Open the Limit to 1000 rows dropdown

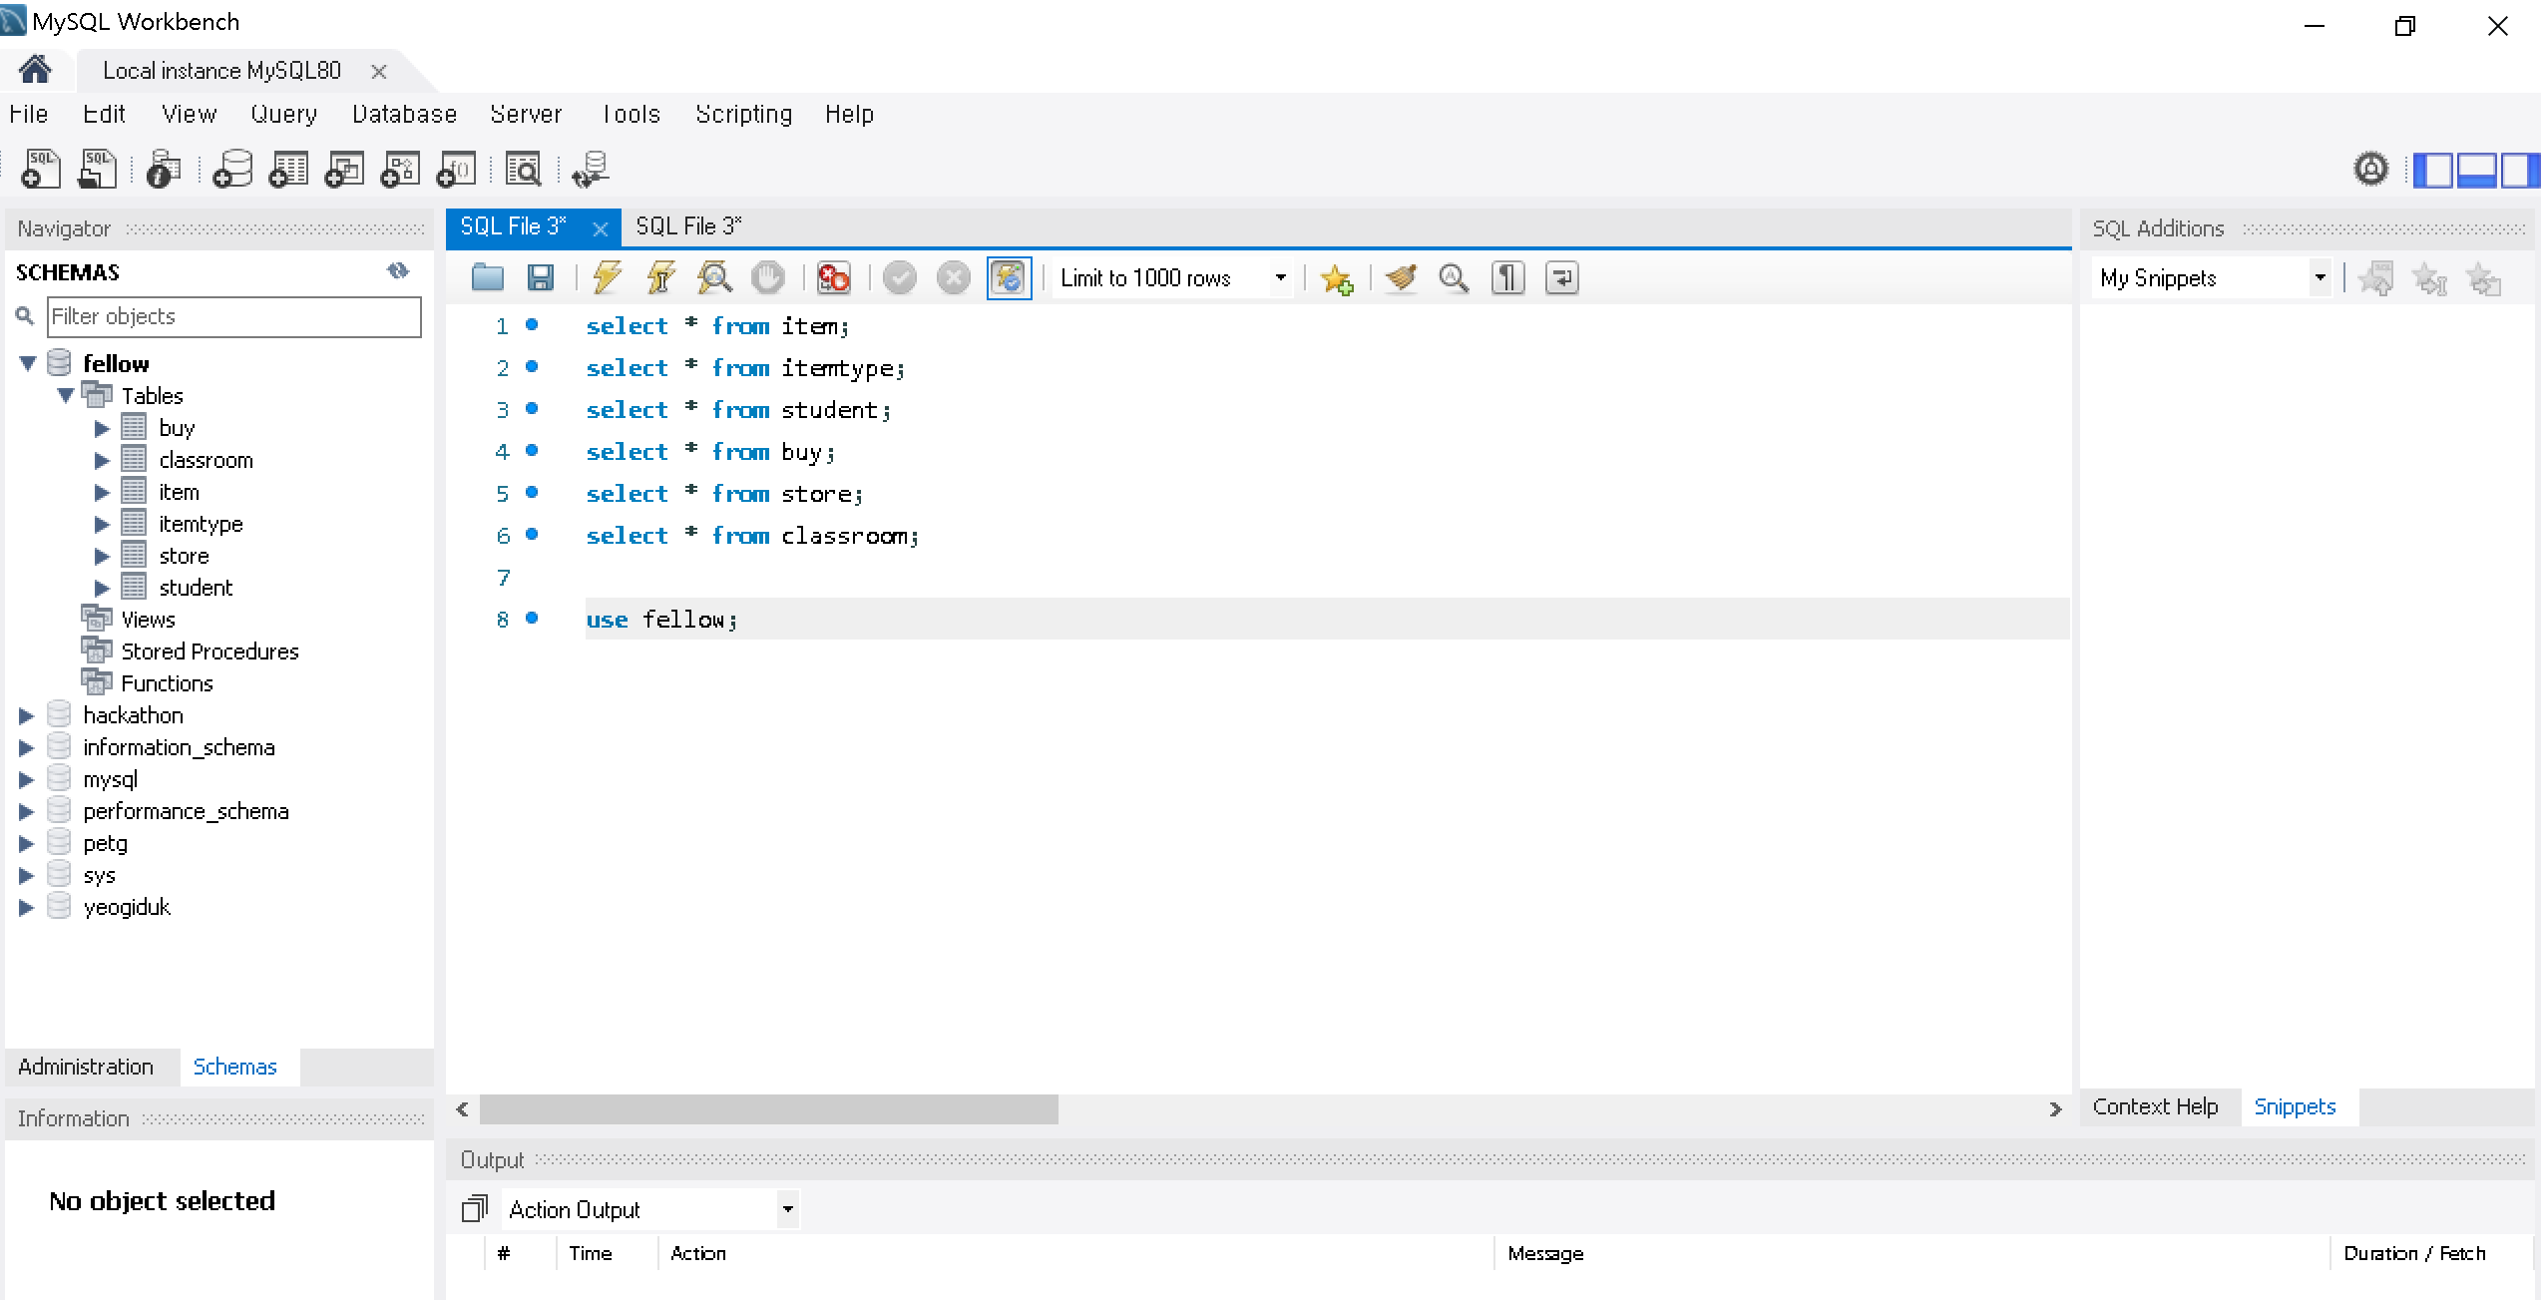[x=1280, y=277]
